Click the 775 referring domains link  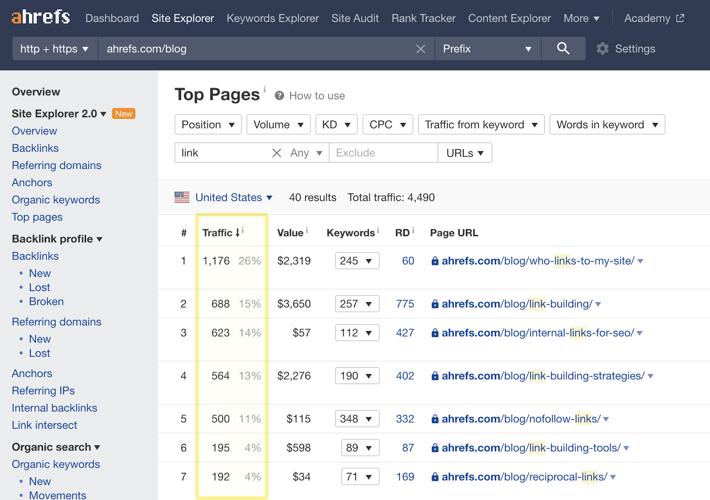coord(404,304)
